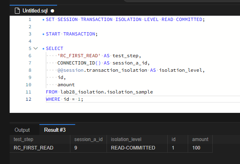Image resolution: width=240 pixels, height=164 pixels.
Task: Place cursor on COMMITTED keyword in line 1
Action: pos(189,19)
